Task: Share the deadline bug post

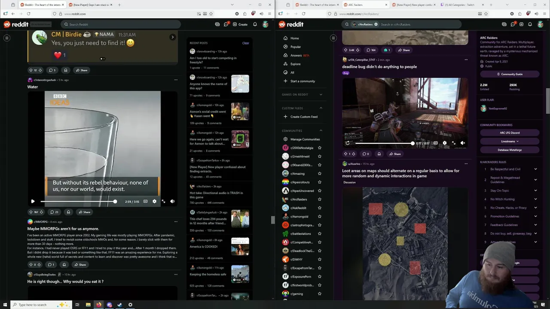Action: 394,154
